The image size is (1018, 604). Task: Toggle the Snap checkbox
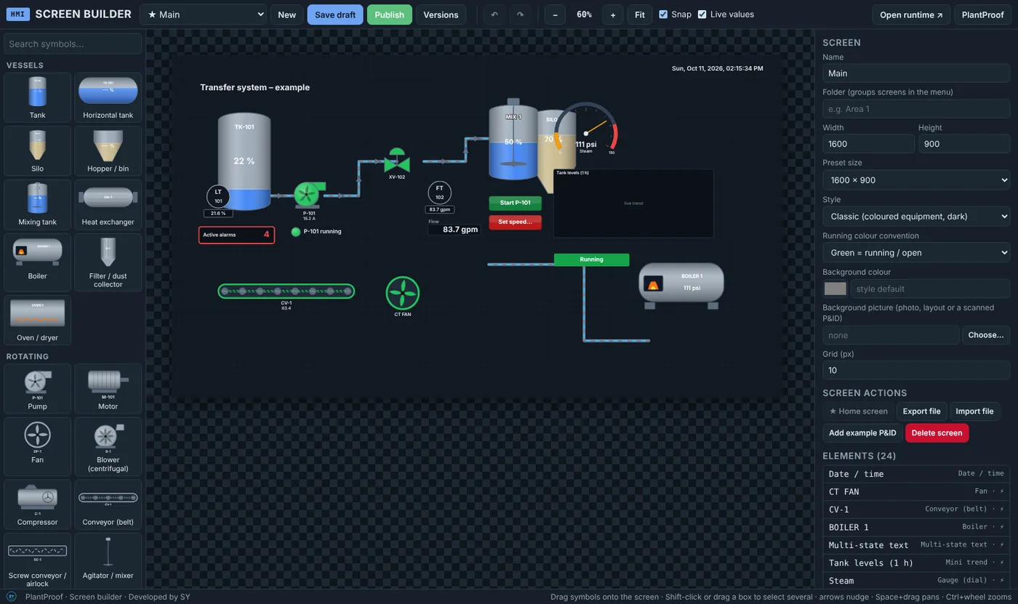tap(663, 15)
